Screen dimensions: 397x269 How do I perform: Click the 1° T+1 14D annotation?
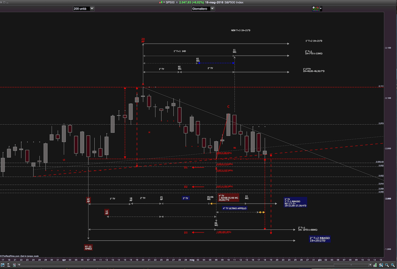coord(180,51)
